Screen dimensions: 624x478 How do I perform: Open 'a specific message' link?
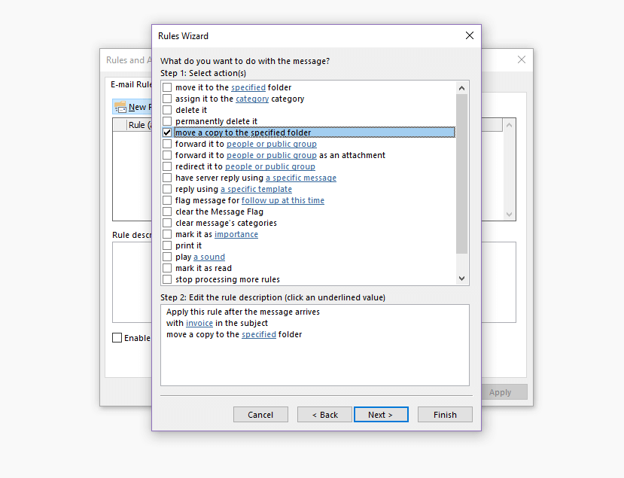click(301, 178)
